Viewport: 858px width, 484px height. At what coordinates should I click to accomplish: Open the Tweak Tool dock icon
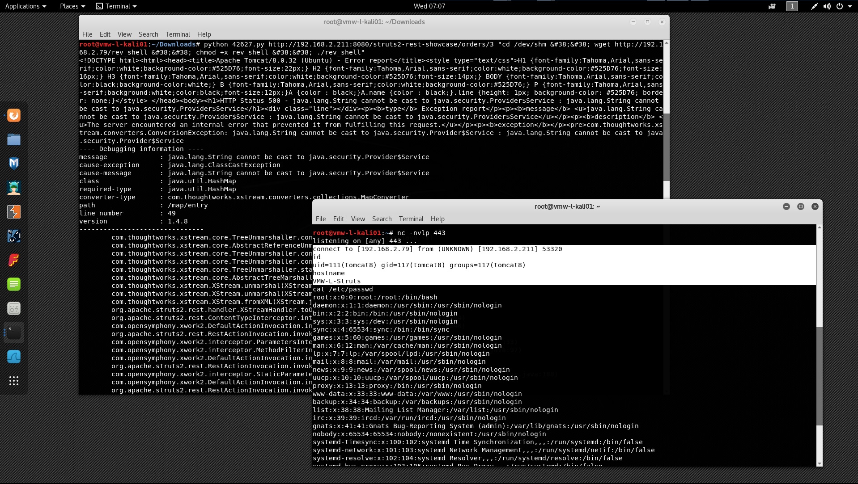tap(14, 308)
